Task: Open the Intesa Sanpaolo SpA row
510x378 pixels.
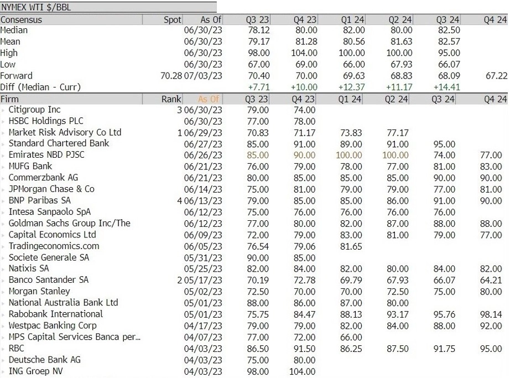Action: click(254, 212)
